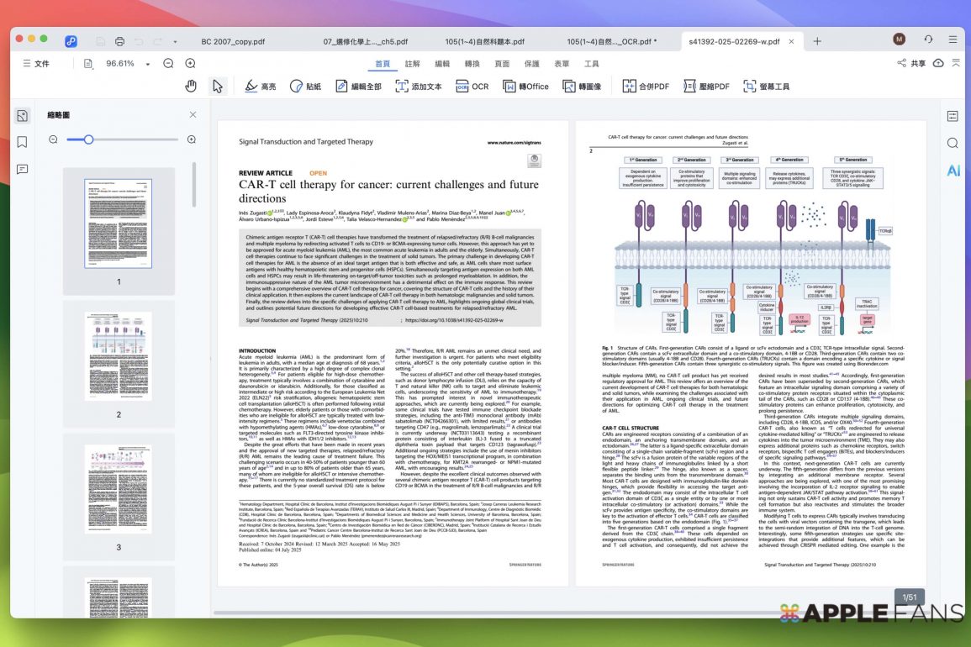Image resolution: width=971 pixels, height=647 pixels.
Task: Run OCR on the document
Action: [x=472, y=86]
